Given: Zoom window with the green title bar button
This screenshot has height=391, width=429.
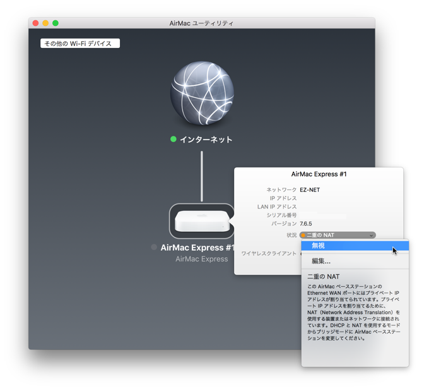Looking at the screenshot, I should click(56, 23).
